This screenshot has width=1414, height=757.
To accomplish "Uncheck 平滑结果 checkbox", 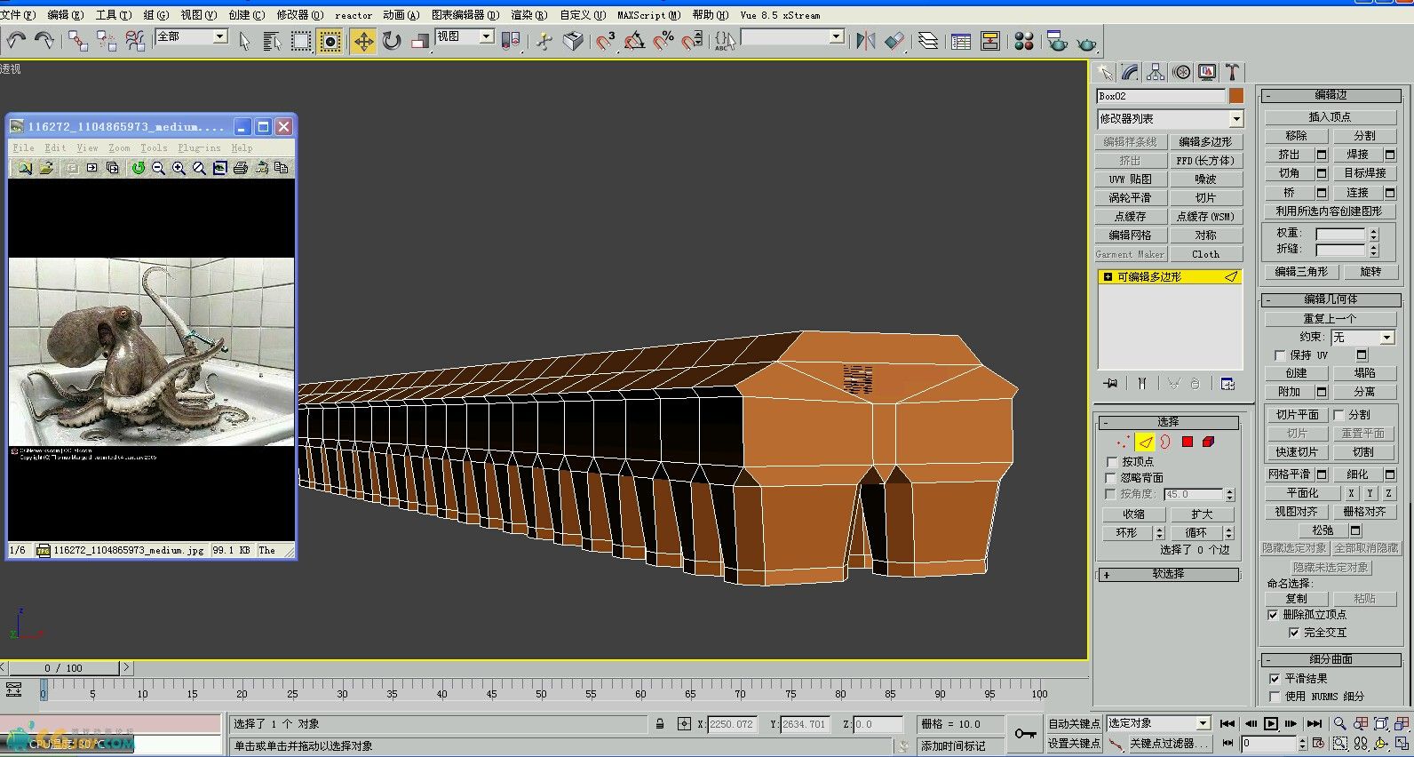I will point(1275,679).
